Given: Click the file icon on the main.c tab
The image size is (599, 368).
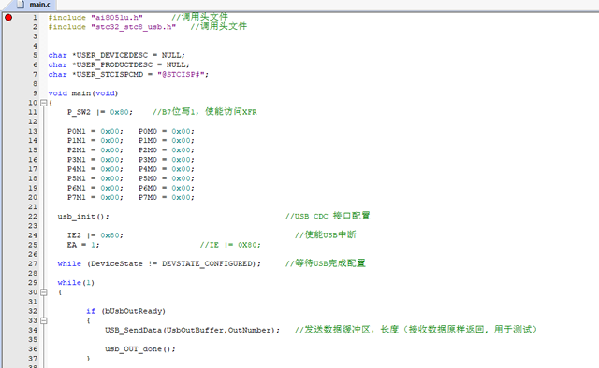Looking at the screenshot, I should [21, 4].
